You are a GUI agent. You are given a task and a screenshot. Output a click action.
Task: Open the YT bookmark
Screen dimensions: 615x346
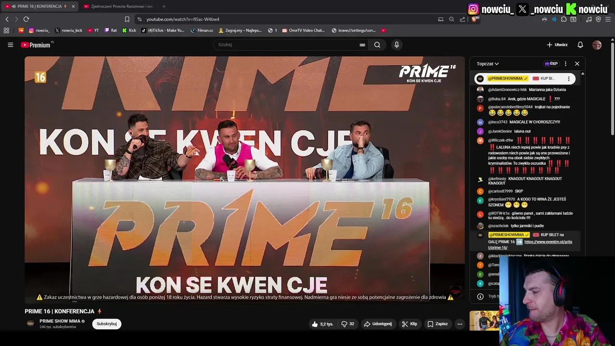coord(93,30)
